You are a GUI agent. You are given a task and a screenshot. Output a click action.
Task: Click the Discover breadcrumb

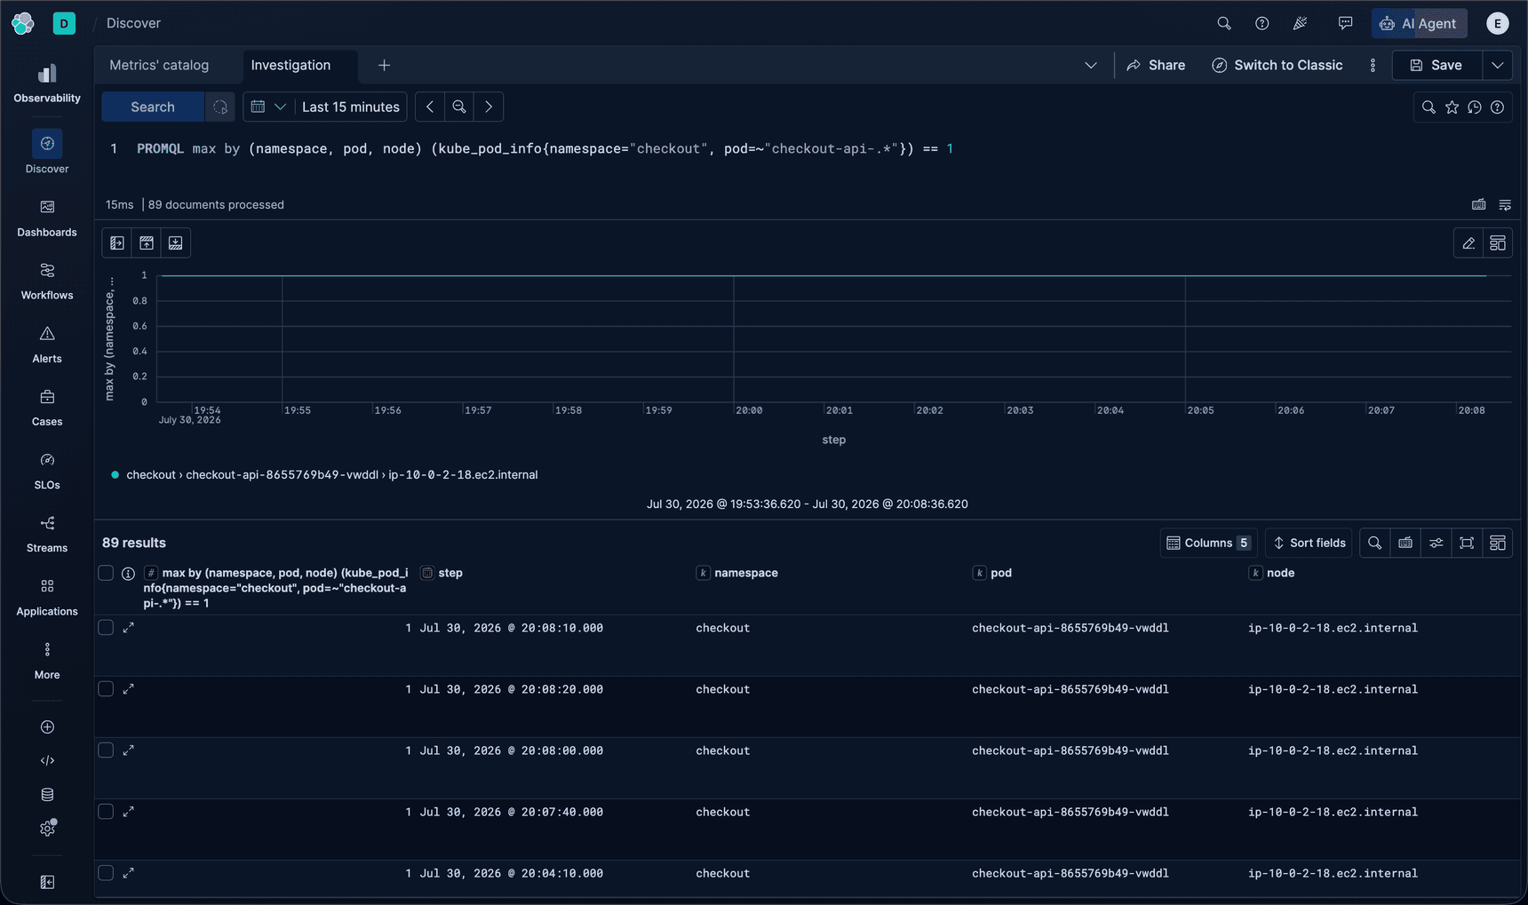[x=133, y=23]
